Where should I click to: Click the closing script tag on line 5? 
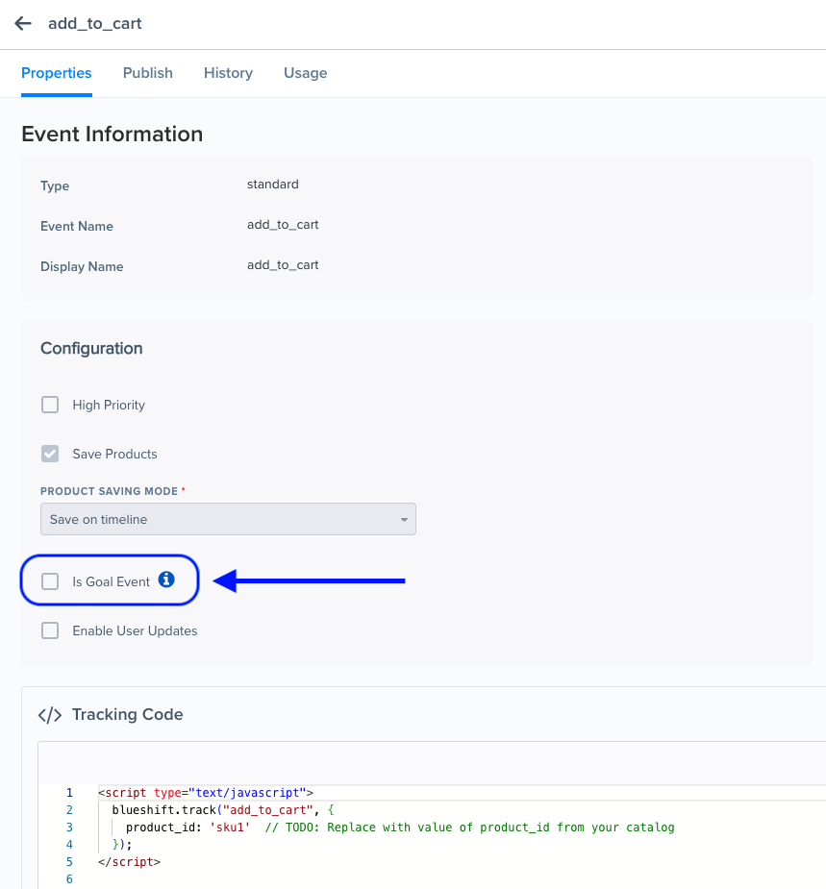[129, 862]
